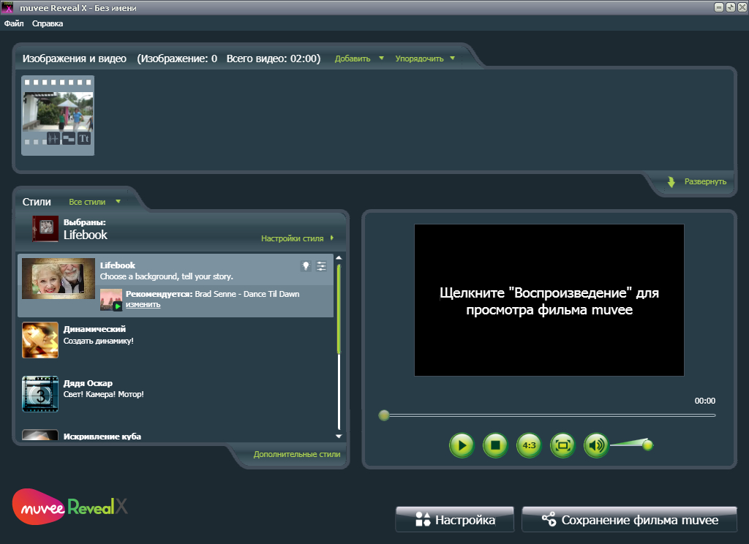Viewport: 749px width, 544px height.
Task: Open the trim segments icon on video clip
Action: pyautogui.click(x=69, y=138)
